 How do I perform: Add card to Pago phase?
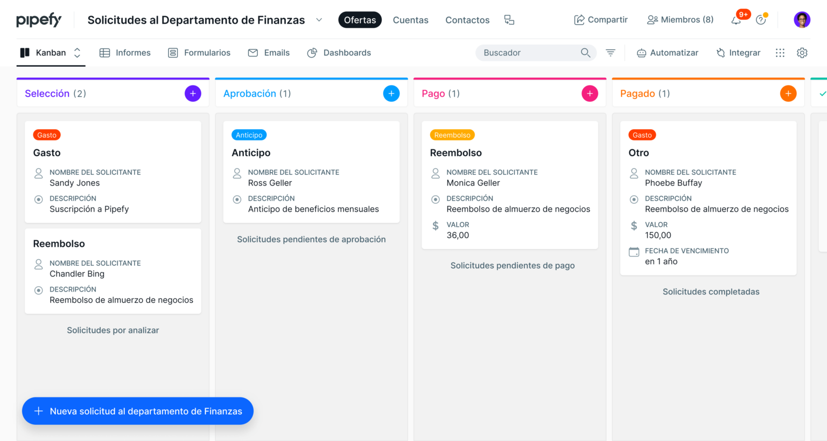tap(590, 94)
